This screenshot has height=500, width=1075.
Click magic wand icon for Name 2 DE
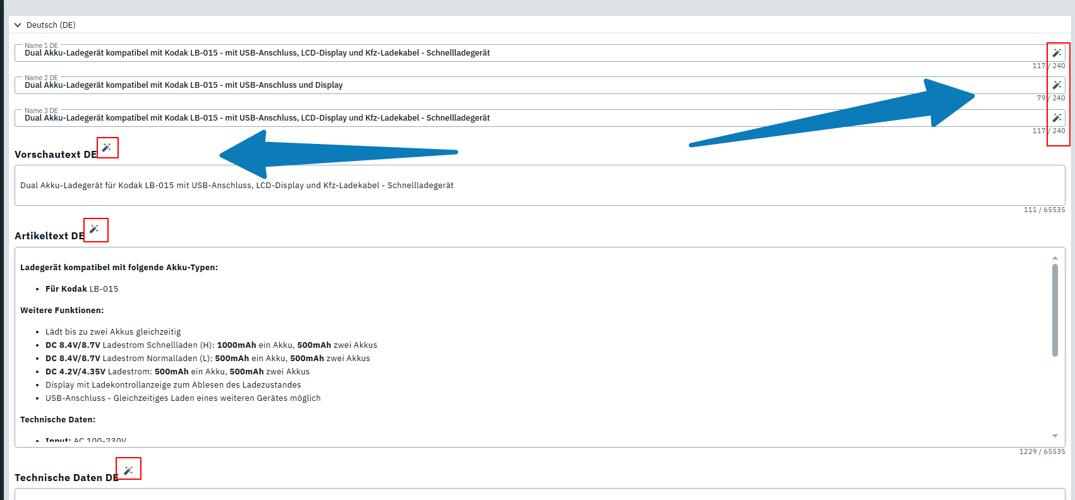click(1057, 85)
